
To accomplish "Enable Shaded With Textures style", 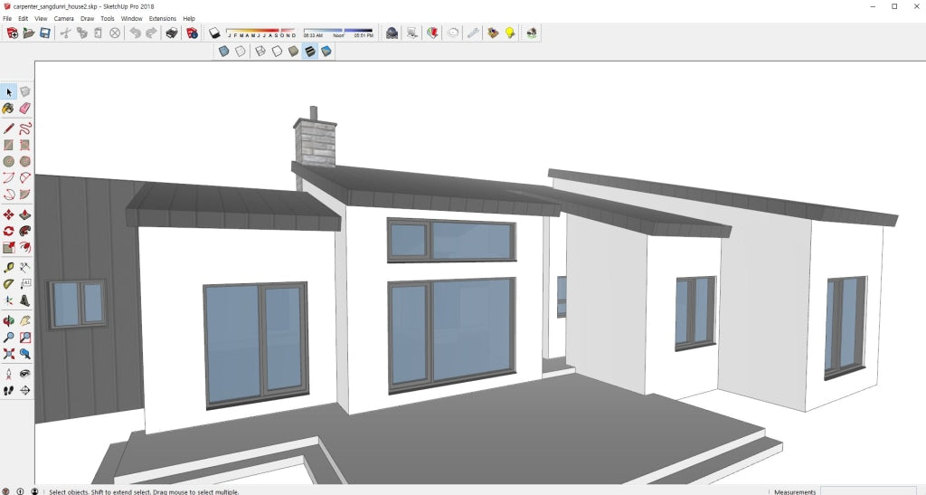I will coord(310,52).
